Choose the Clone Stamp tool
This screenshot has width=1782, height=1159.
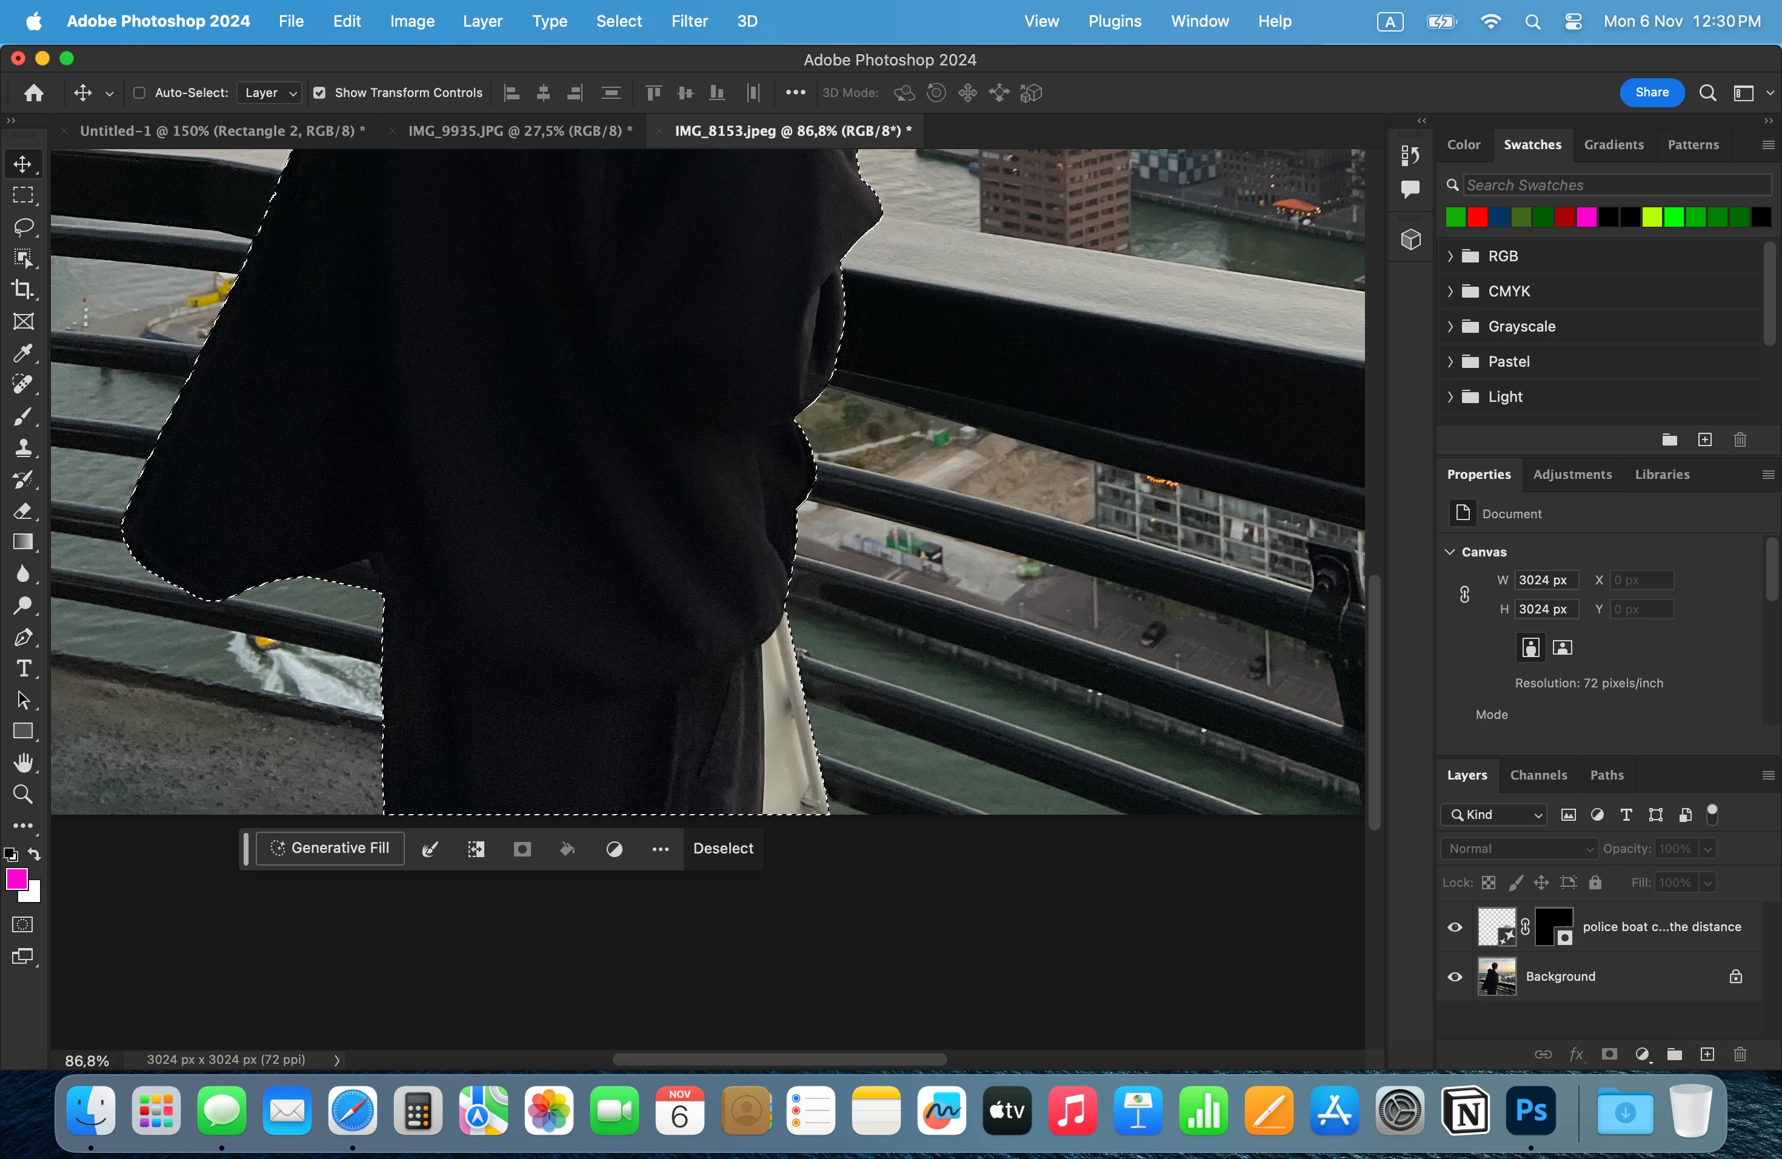(23, 449)
